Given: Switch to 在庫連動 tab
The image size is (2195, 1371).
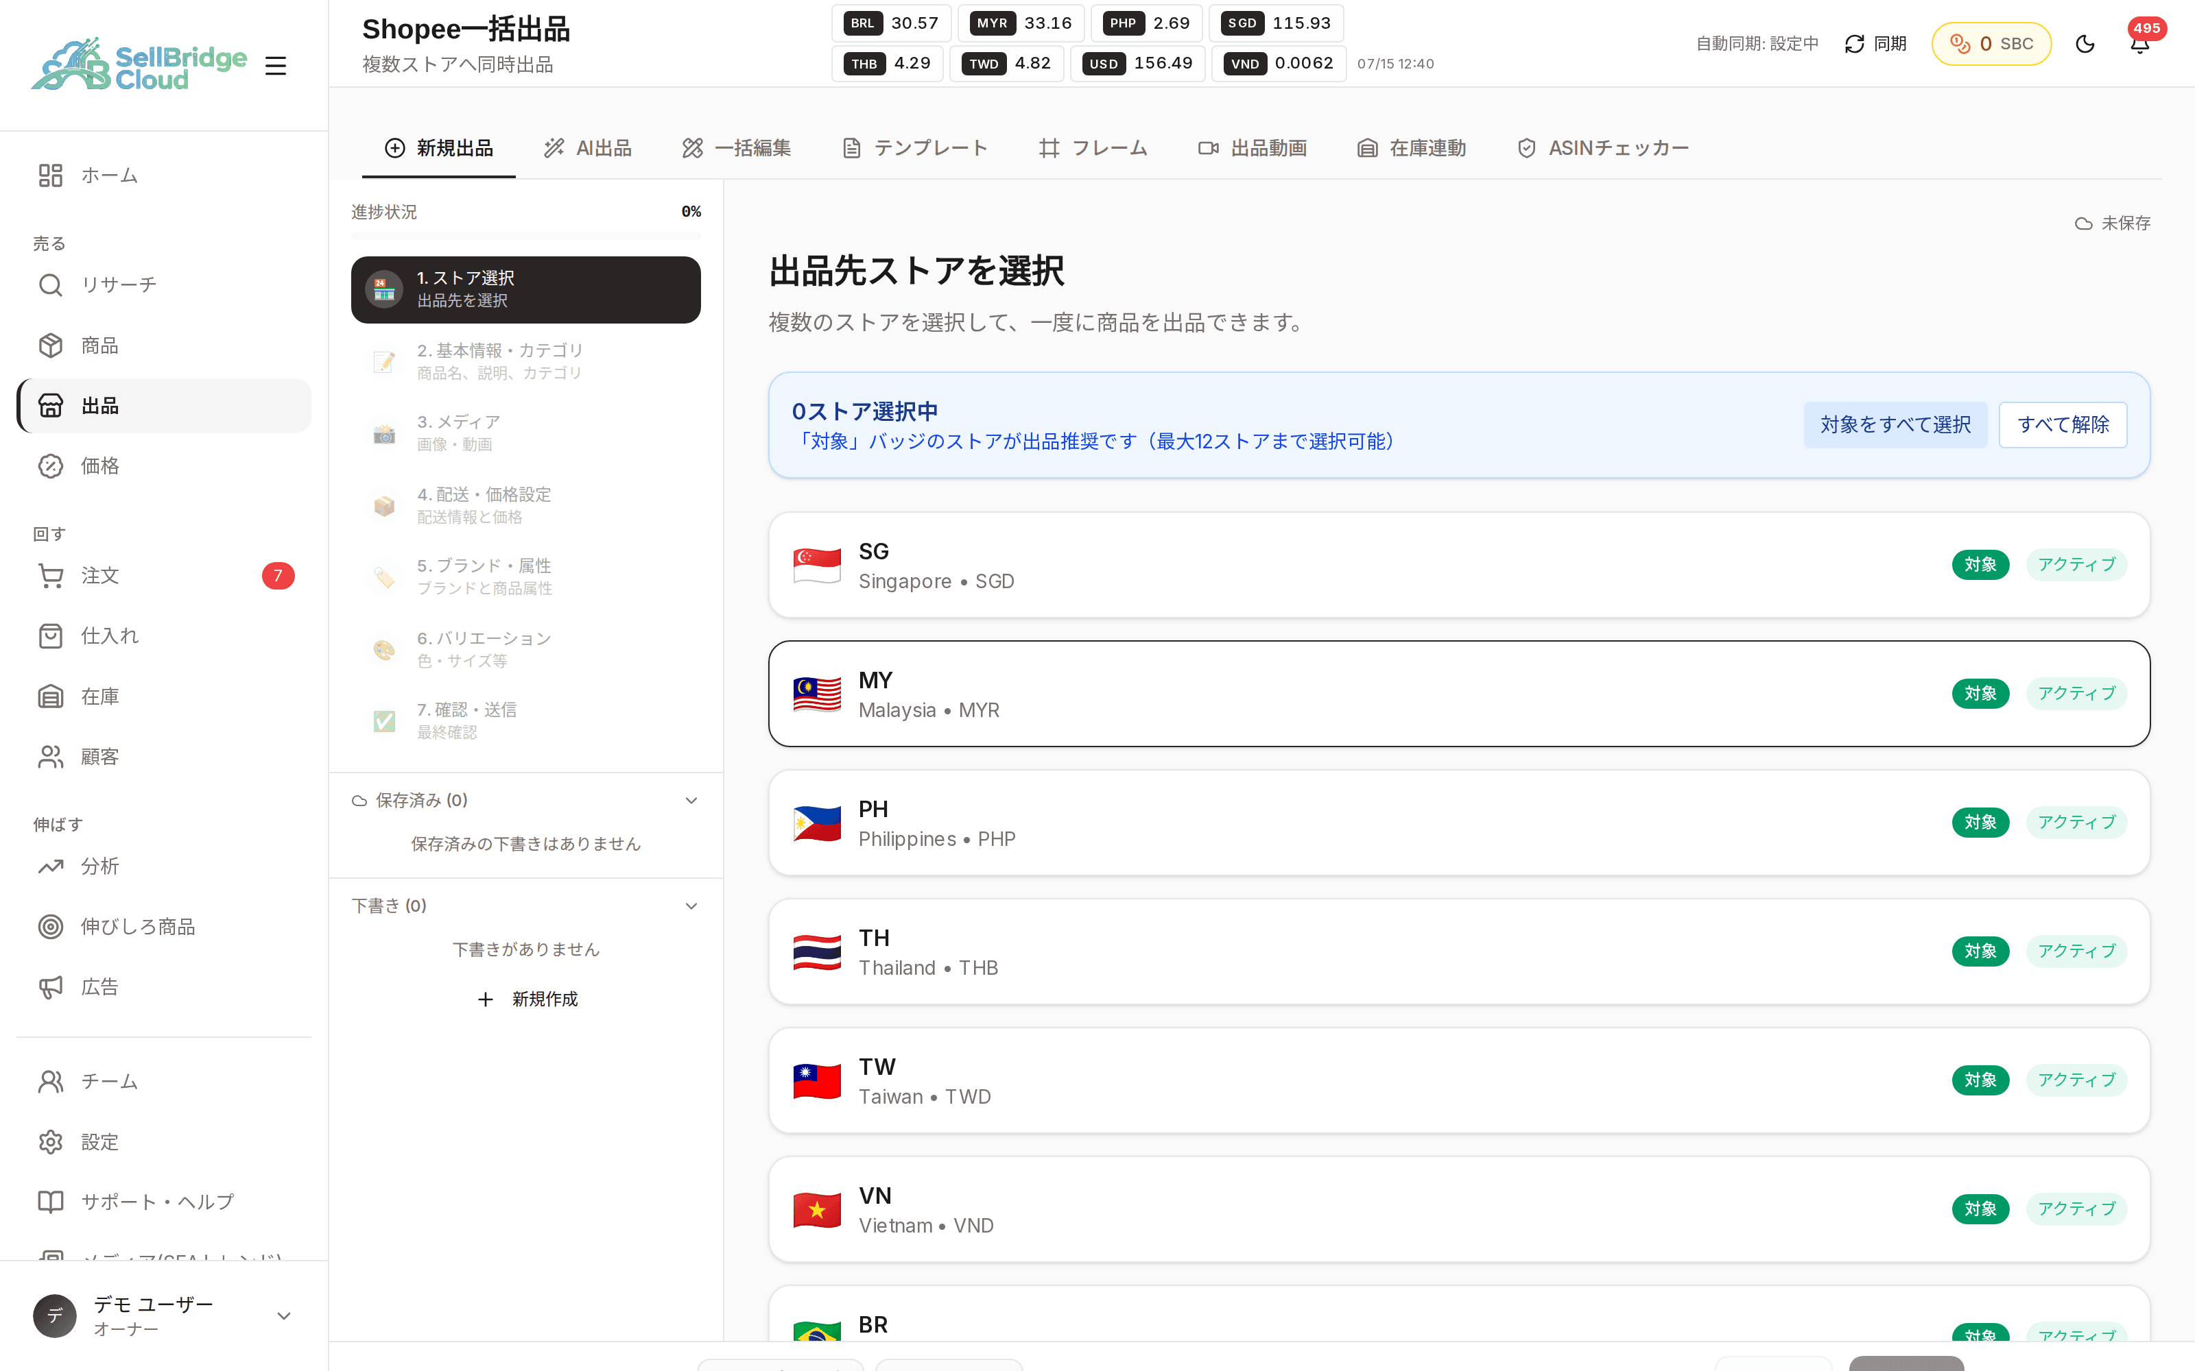Looking at the screenshot, I should coord(1412,148).
